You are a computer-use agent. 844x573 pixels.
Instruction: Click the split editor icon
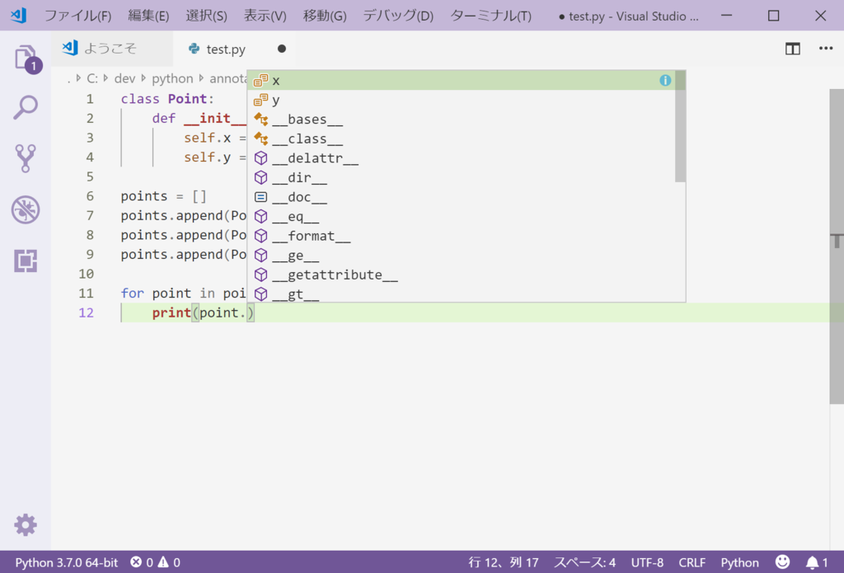792,49
